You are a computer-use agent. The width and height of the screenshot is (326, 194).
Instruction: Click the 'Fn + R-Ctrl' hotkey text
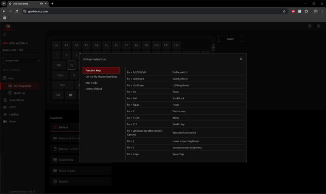133,118
